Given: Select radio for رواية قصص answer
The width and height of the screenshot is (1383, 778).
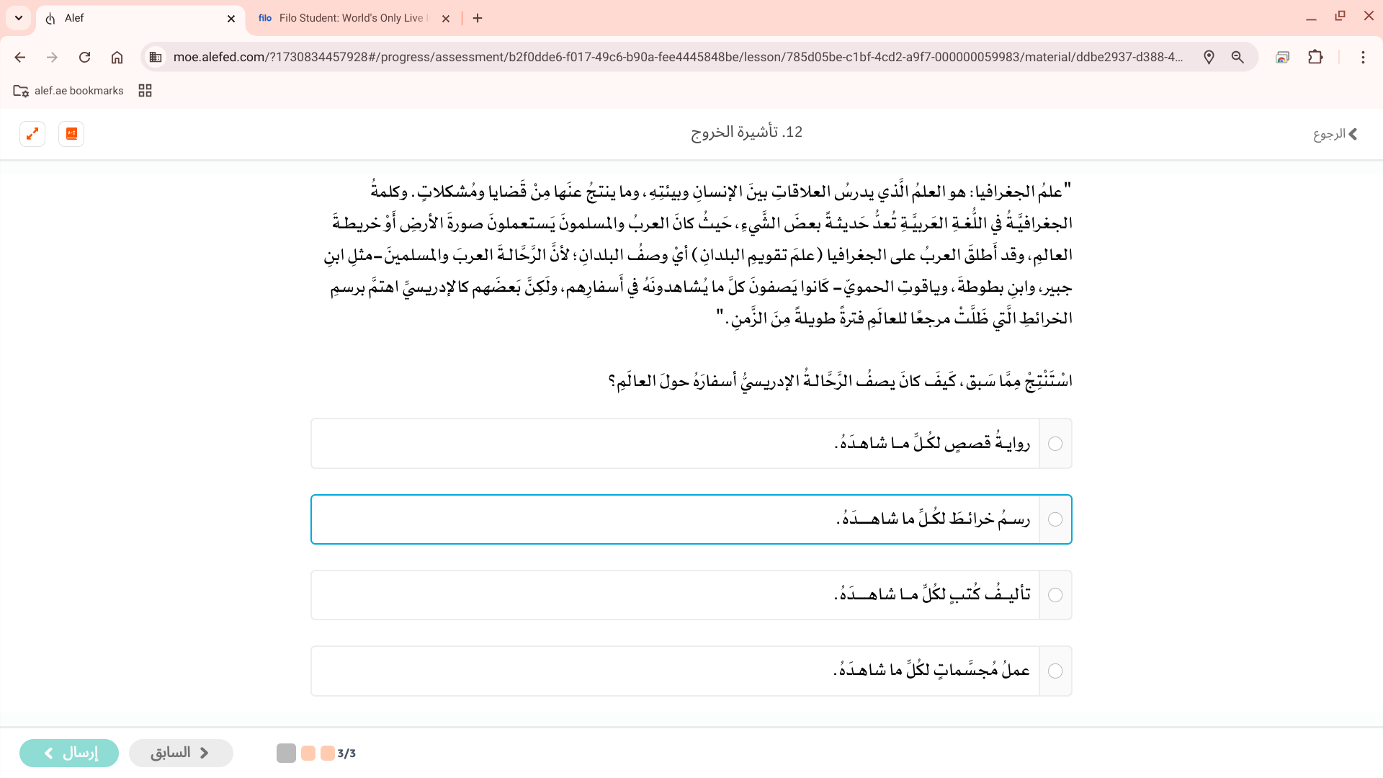Looking at the screenshot, I should pos(1055,444).
